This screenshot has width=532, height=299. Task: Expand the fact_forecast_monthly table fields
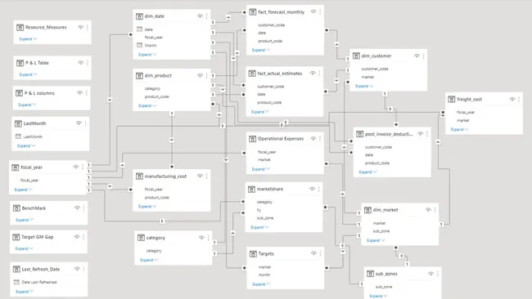click(x=261, y=50)
